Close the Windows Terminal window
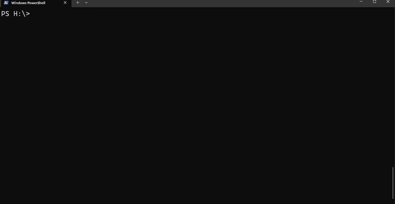Screen dimensions: 395x204 pyautogui.click(x=388, y=2)
